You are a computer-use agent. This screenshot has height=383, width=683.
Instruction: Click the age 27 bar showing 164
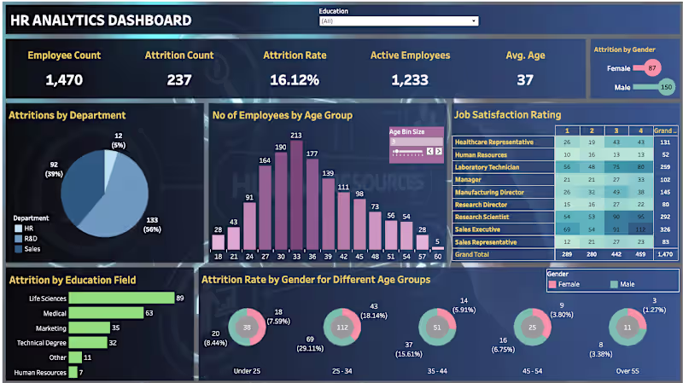click(265, 207)
